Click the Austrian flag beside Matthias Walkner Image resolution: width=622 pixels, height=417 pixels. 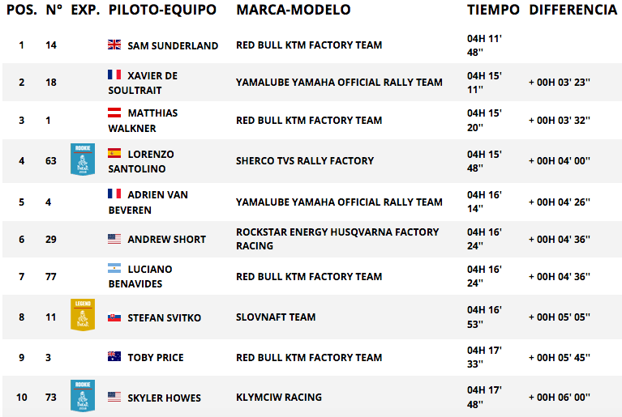pos(114,113)
